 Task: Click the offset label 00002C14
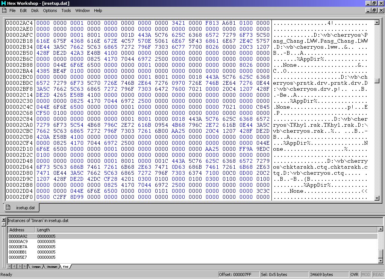point(20,95)
